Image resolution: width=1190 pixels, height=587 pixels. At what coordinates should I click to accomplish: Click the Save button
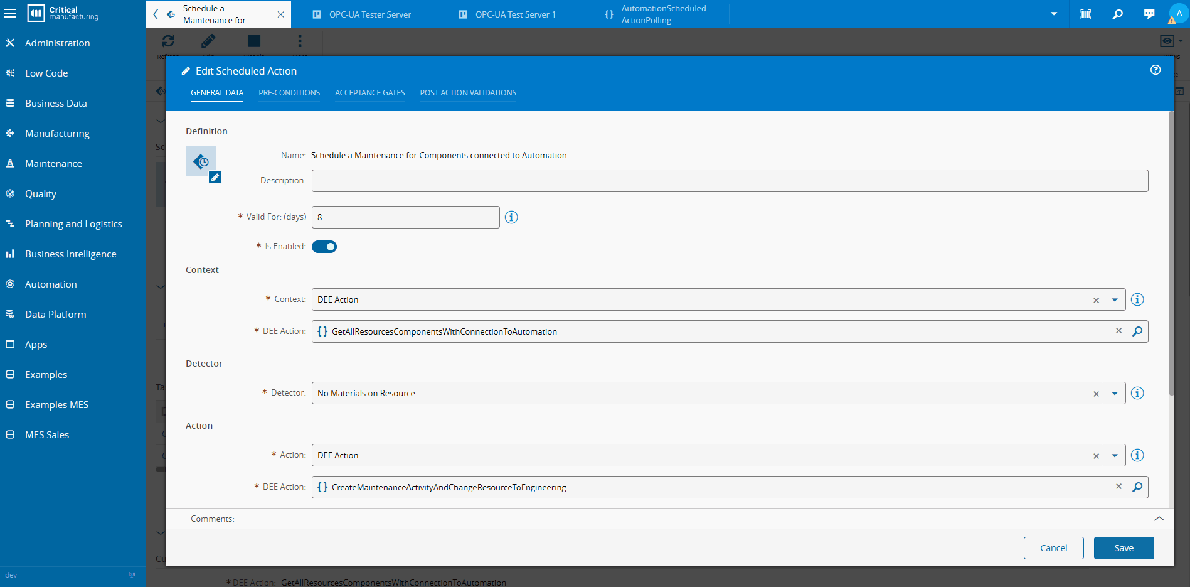pos(1124,548)
